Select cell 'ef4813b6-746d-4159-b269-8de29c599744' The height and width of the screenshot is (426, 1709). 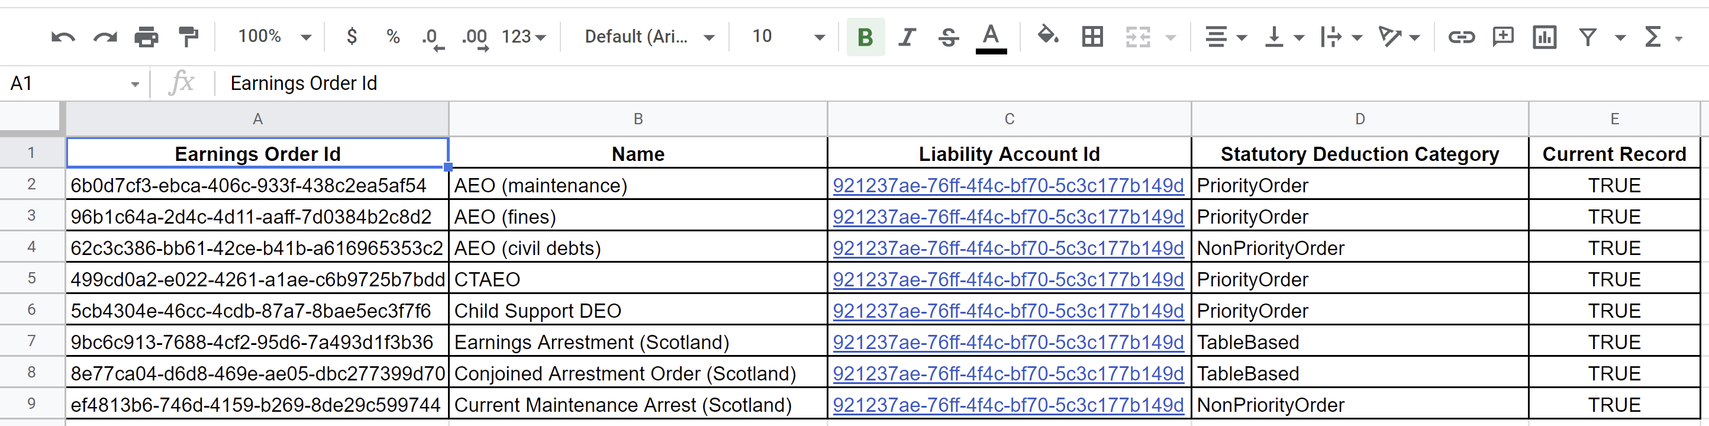point(257,405)
